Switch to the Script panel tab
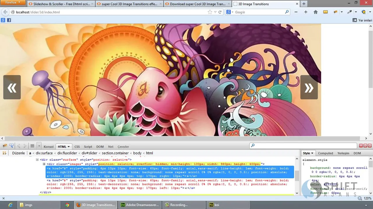The image size is (373, 209). click(88, 147)
